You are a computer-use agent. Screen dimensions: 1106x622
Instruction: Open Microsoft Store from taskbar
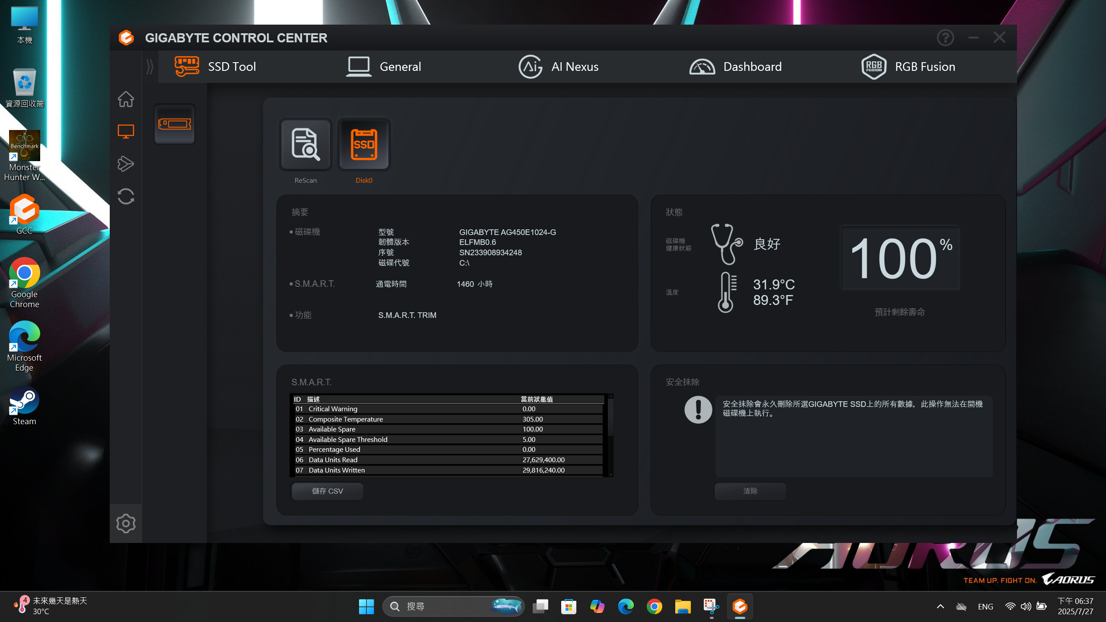(569, 606)
